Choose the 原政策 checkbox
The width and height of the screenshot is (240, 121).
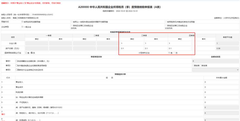193,65
